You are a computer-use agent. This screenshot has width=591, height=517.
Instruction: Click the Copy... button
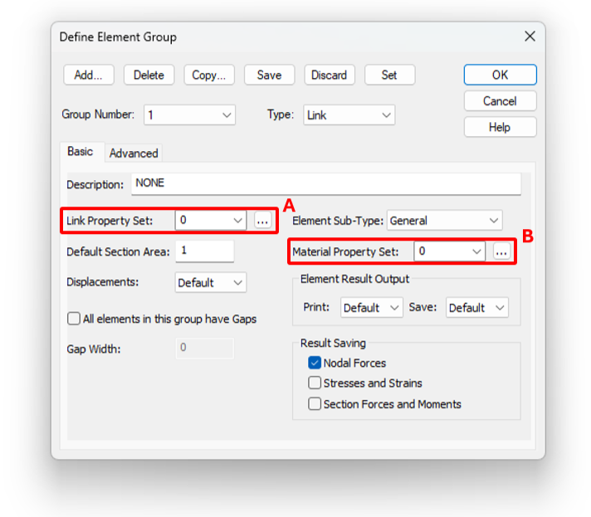(x=209, y=75)
